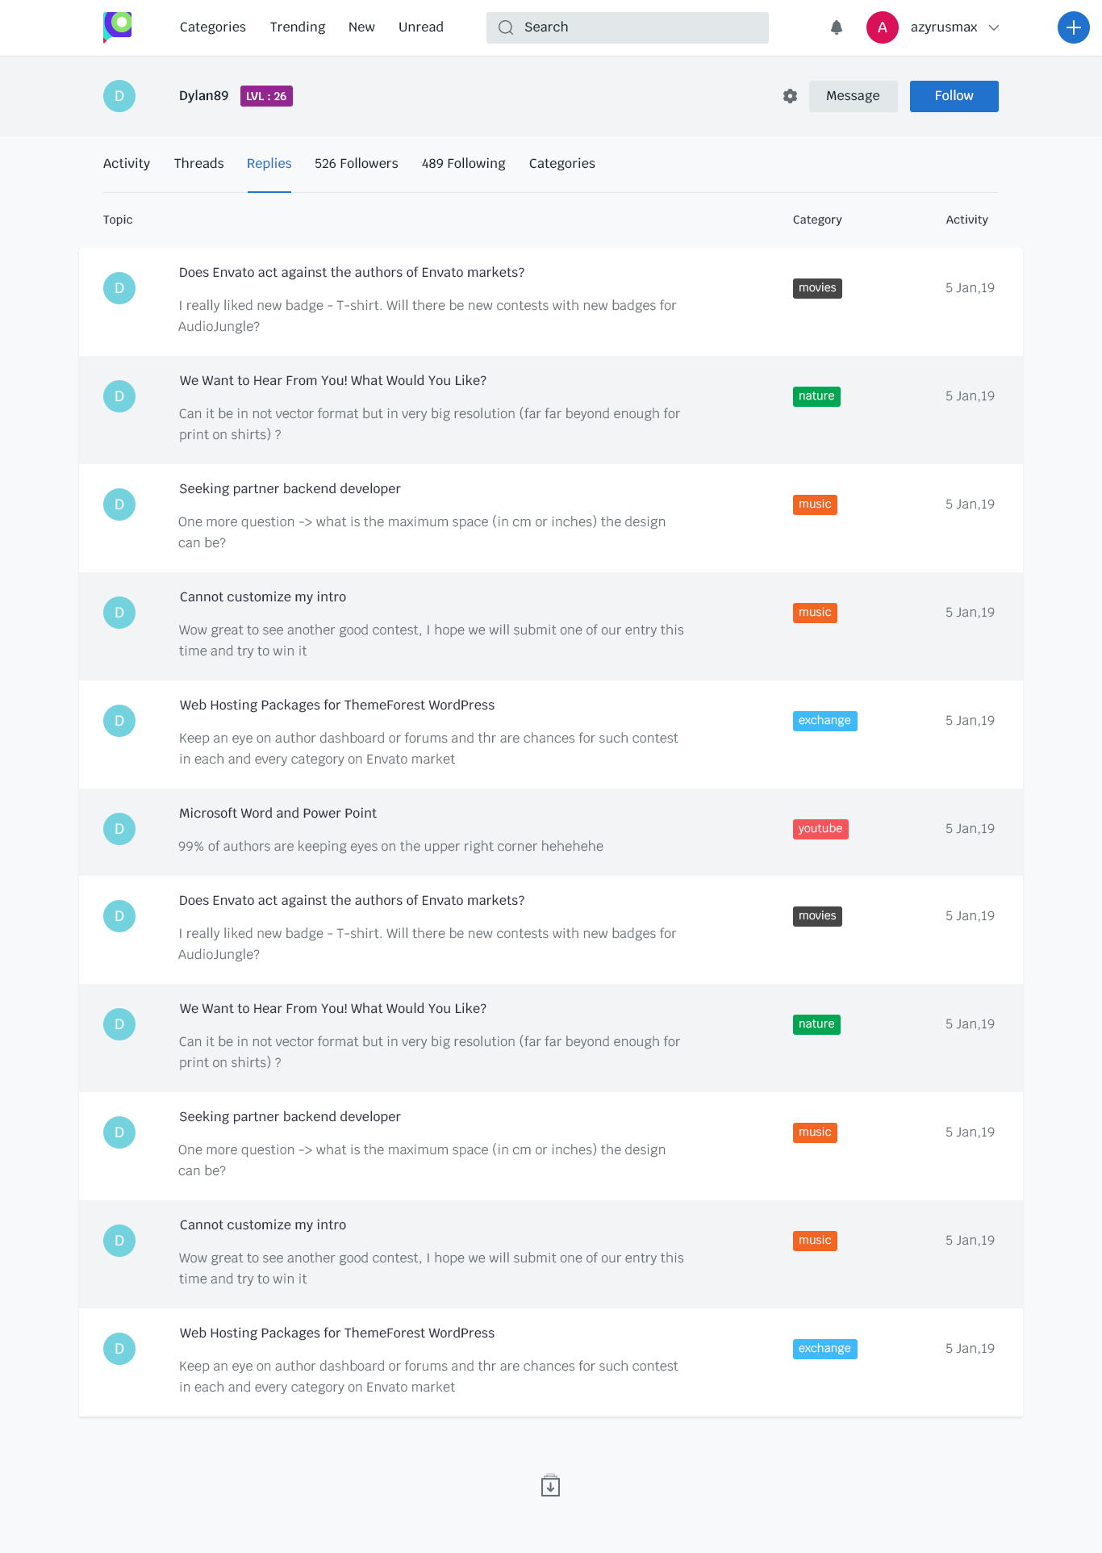1102x1553 pixels.
Task: Open profile settings gear icon
Action: 790,96
